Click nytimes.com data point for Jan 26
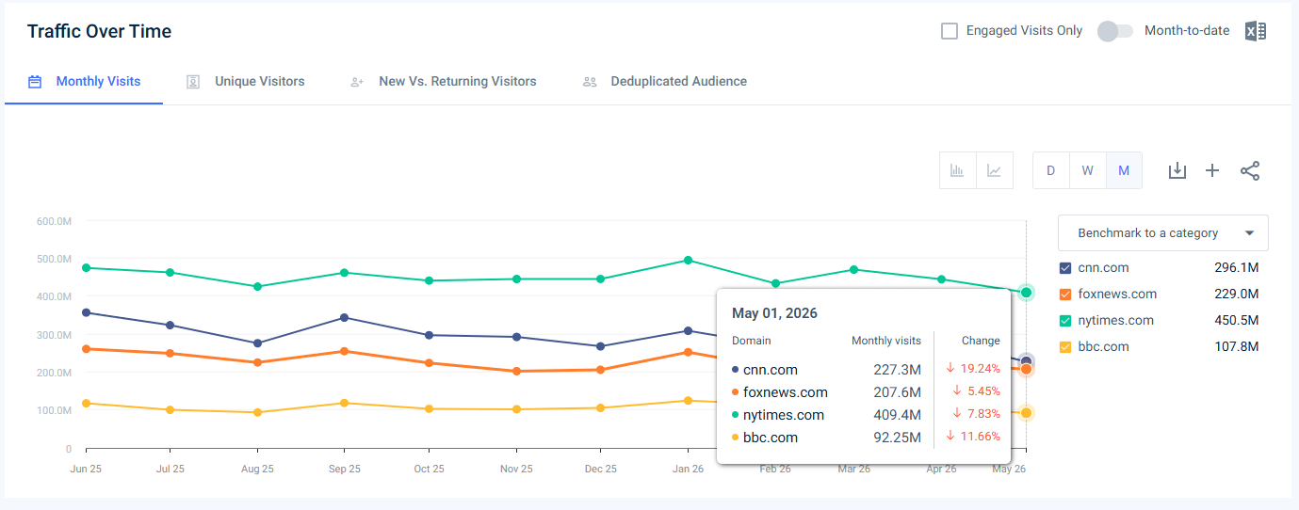This screenshot has height=510, width=1299. (x=688, y=260)
